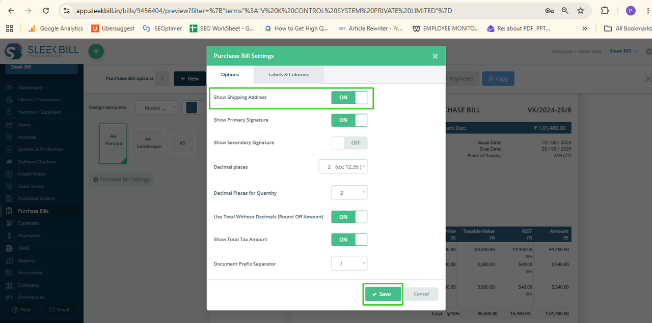
Task: Open the password key icon in the address bar
Action: coord(549,10)
